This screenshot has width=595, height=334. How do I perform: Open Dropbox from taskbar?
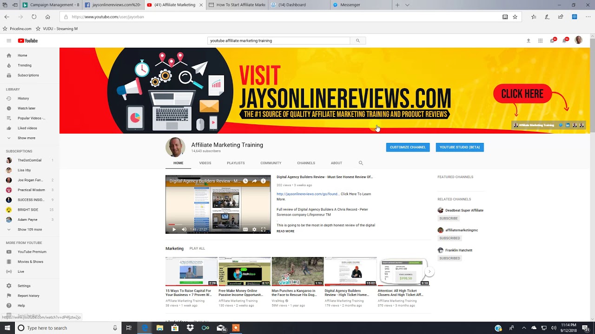[x=190, y=328]
